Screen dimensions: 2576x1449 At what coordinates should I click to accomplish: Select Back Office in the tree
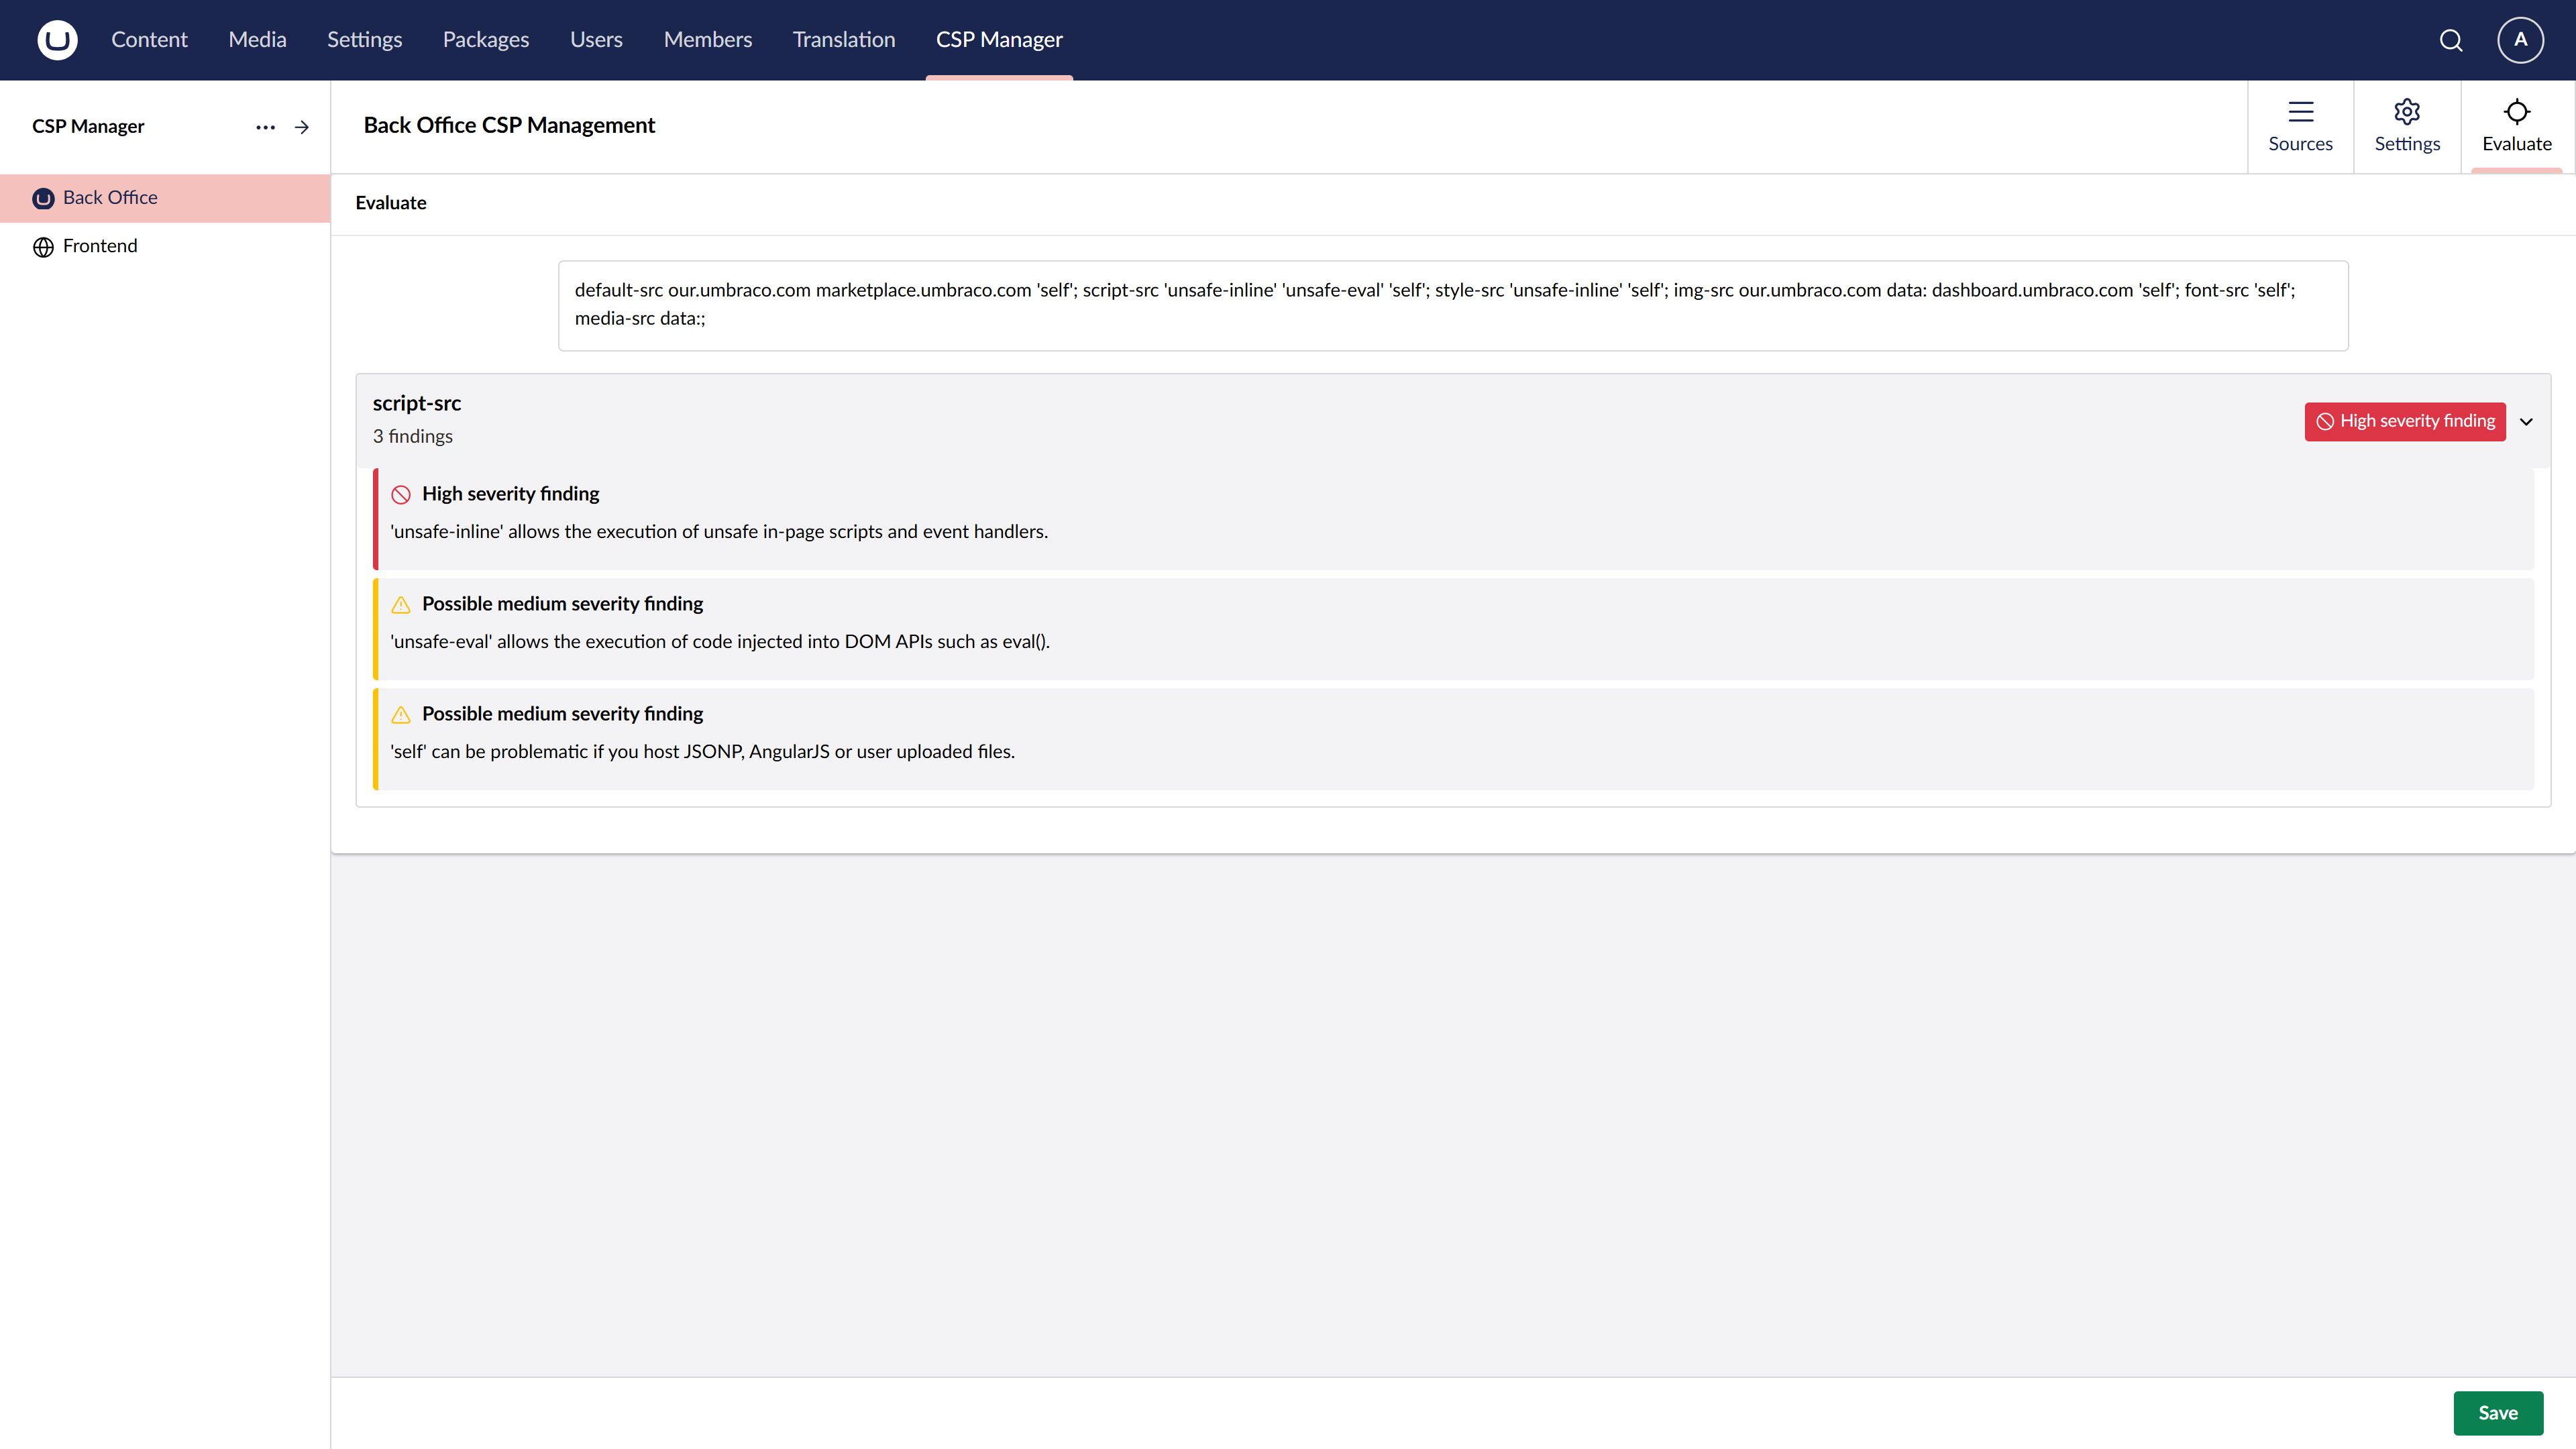[110, 198]
